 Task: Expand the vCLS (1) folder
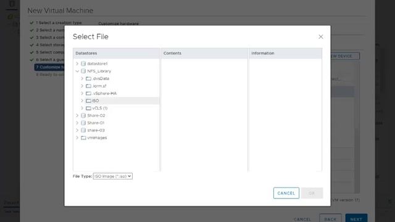coord(82,109)
